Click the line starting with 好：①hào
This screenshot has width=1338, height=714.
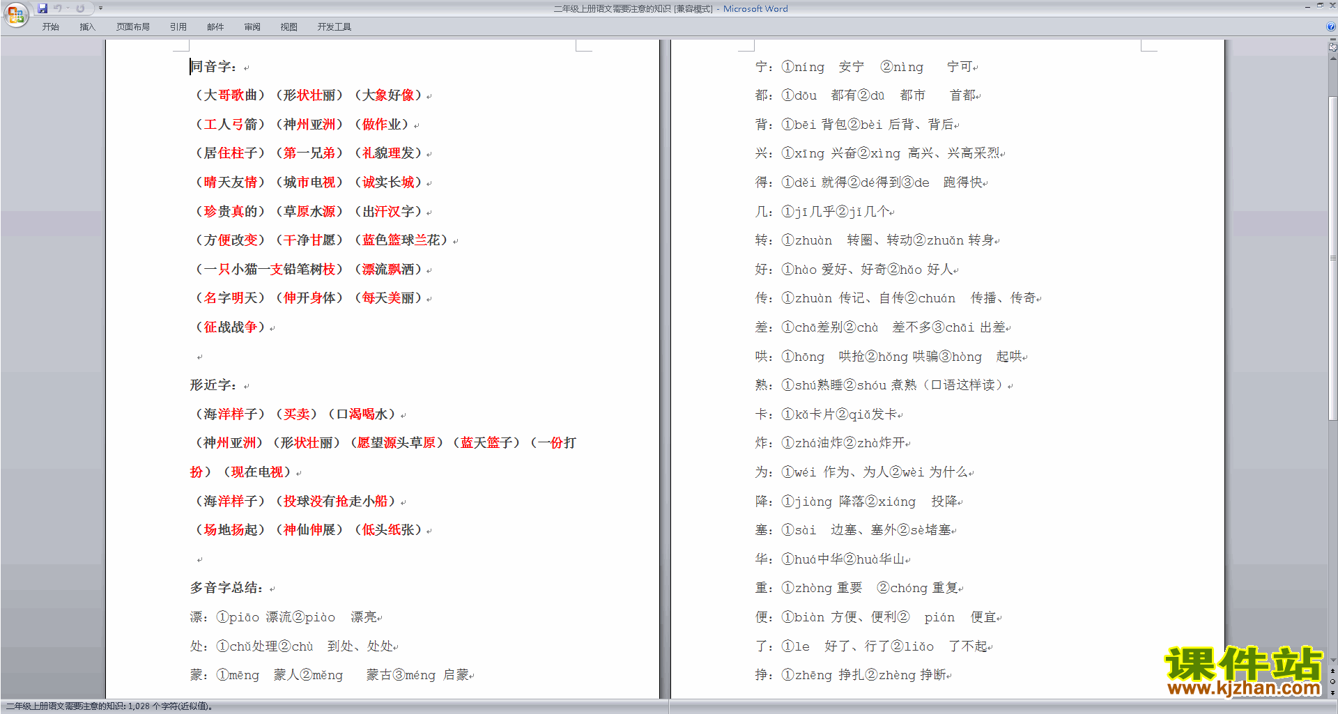pyautogui.click(x=856, y=270)
